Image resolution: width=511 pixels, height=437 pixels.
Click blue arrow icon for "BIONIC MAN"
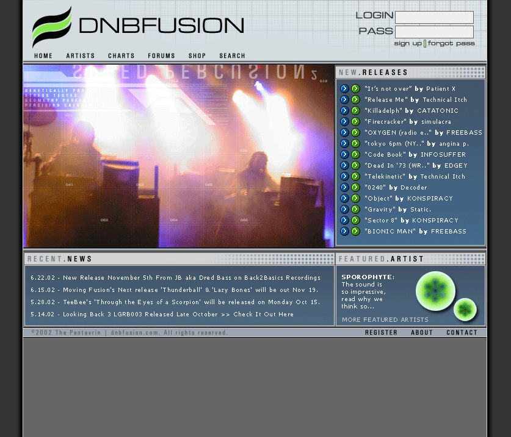coord(344,232)
